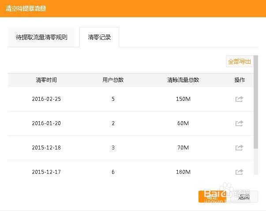
Task: Click user count 3 in 2015-12-18 row
Action: tap(113, 148)
